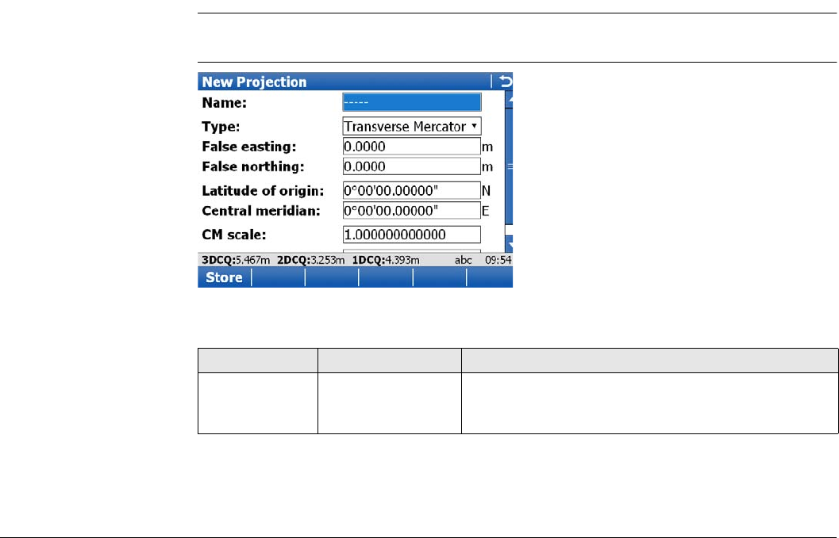Click the 3DCQ:5.467m status readout

point(236,260)
